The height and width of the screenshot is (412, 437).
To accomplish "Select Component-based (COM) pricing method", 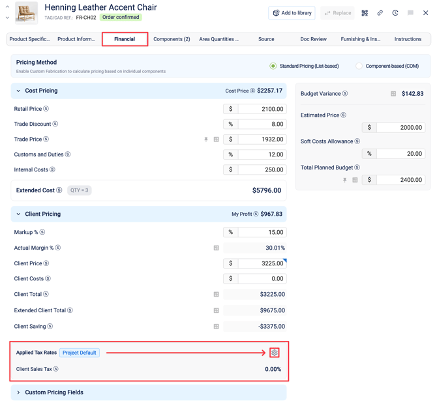I will [x=359, y=66].
